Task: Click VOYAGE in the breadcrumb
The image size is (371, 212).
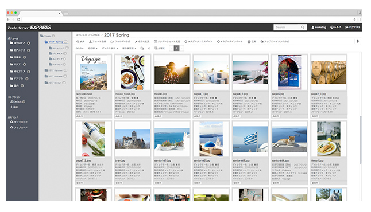Action: pos(95,35)
